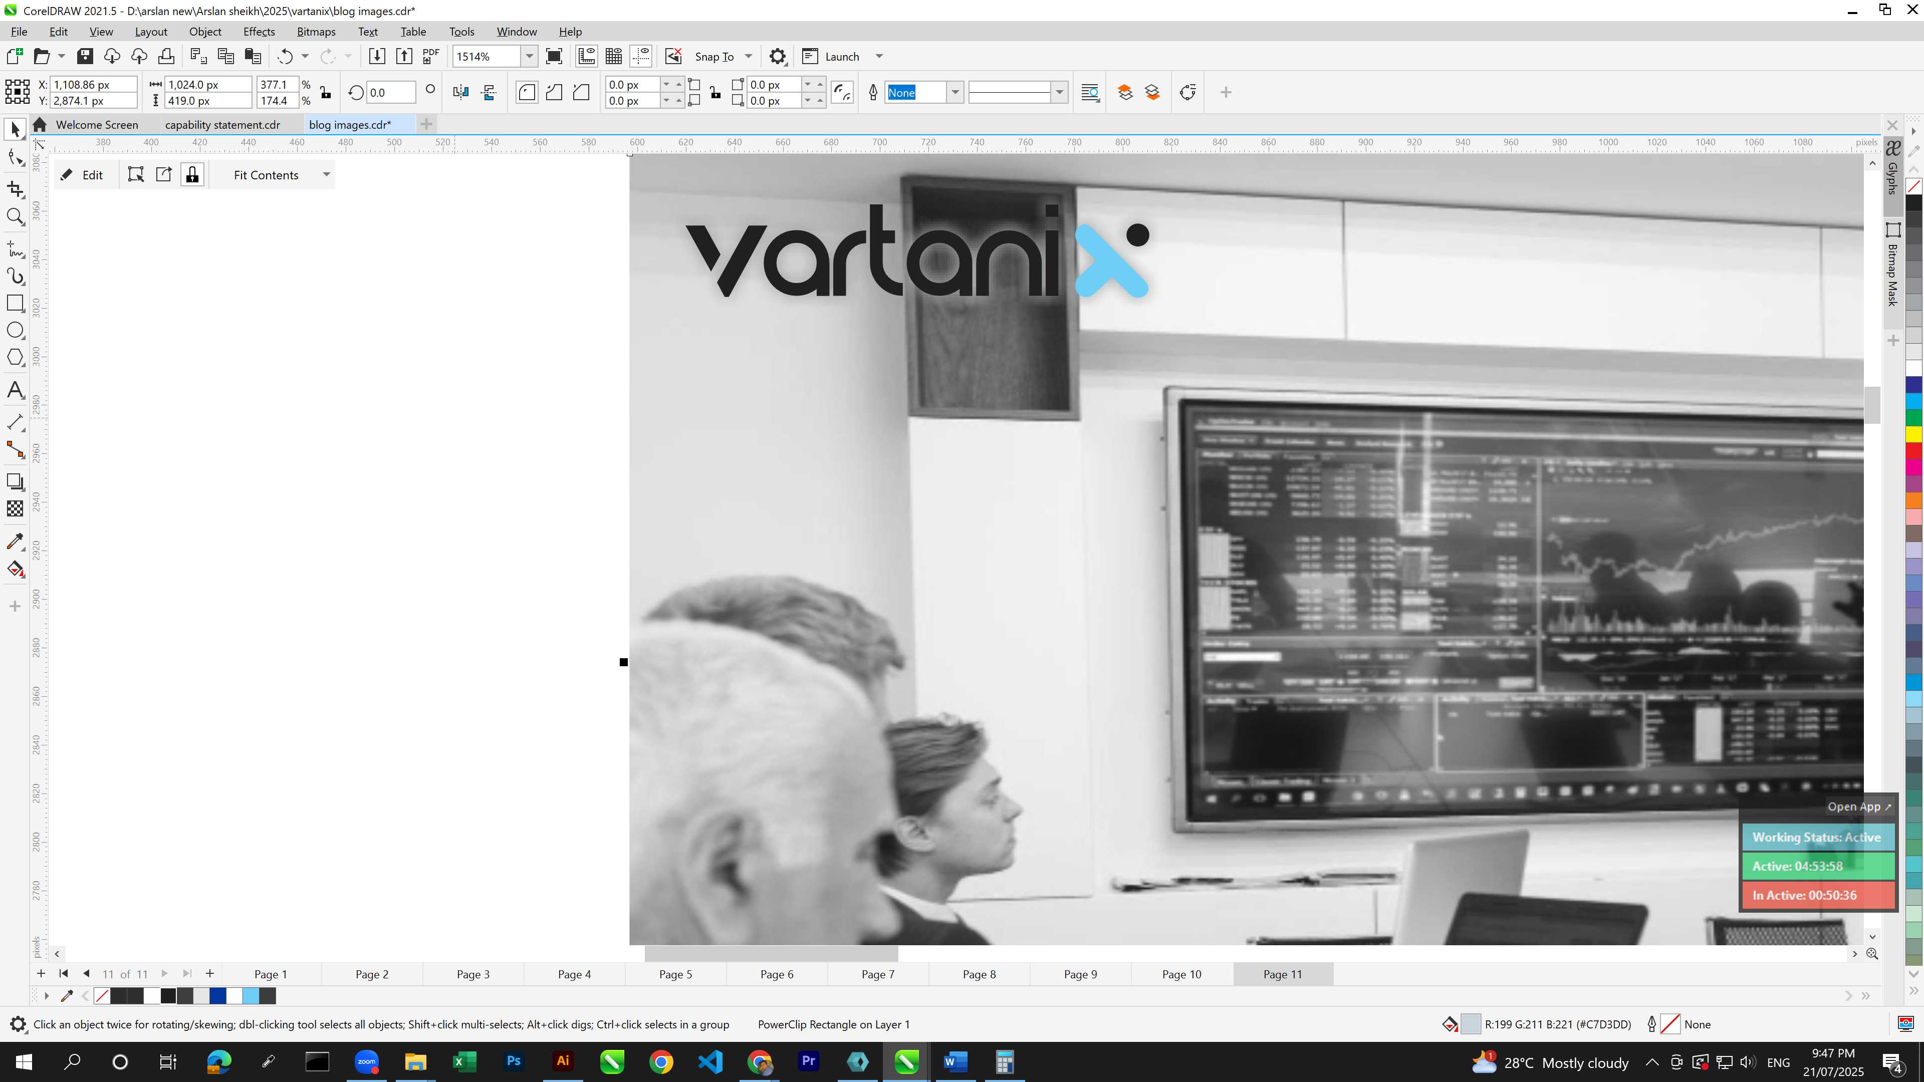Pick the dark blue document palette swatch

(x=217, y=996)
